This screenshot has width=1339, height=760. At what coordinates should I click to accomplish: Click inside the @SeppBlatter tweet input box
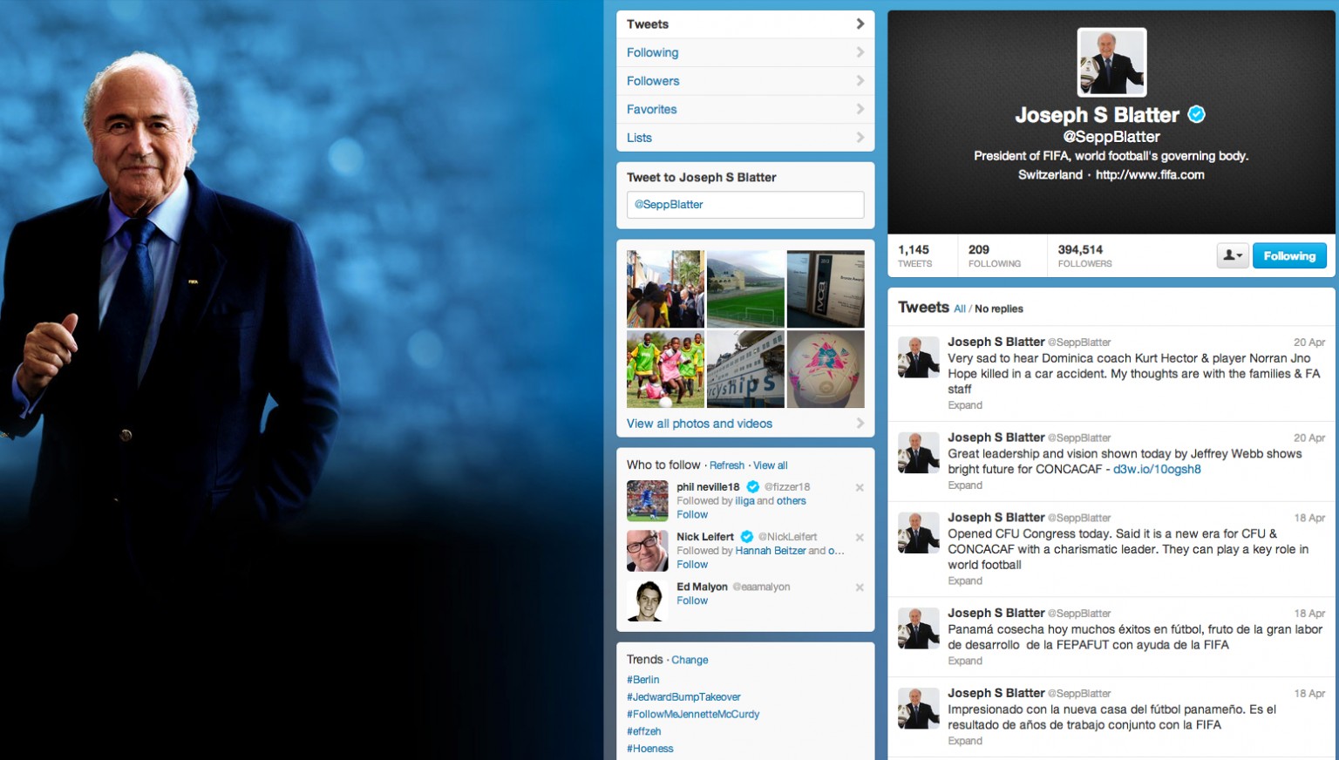click(745, 205)
